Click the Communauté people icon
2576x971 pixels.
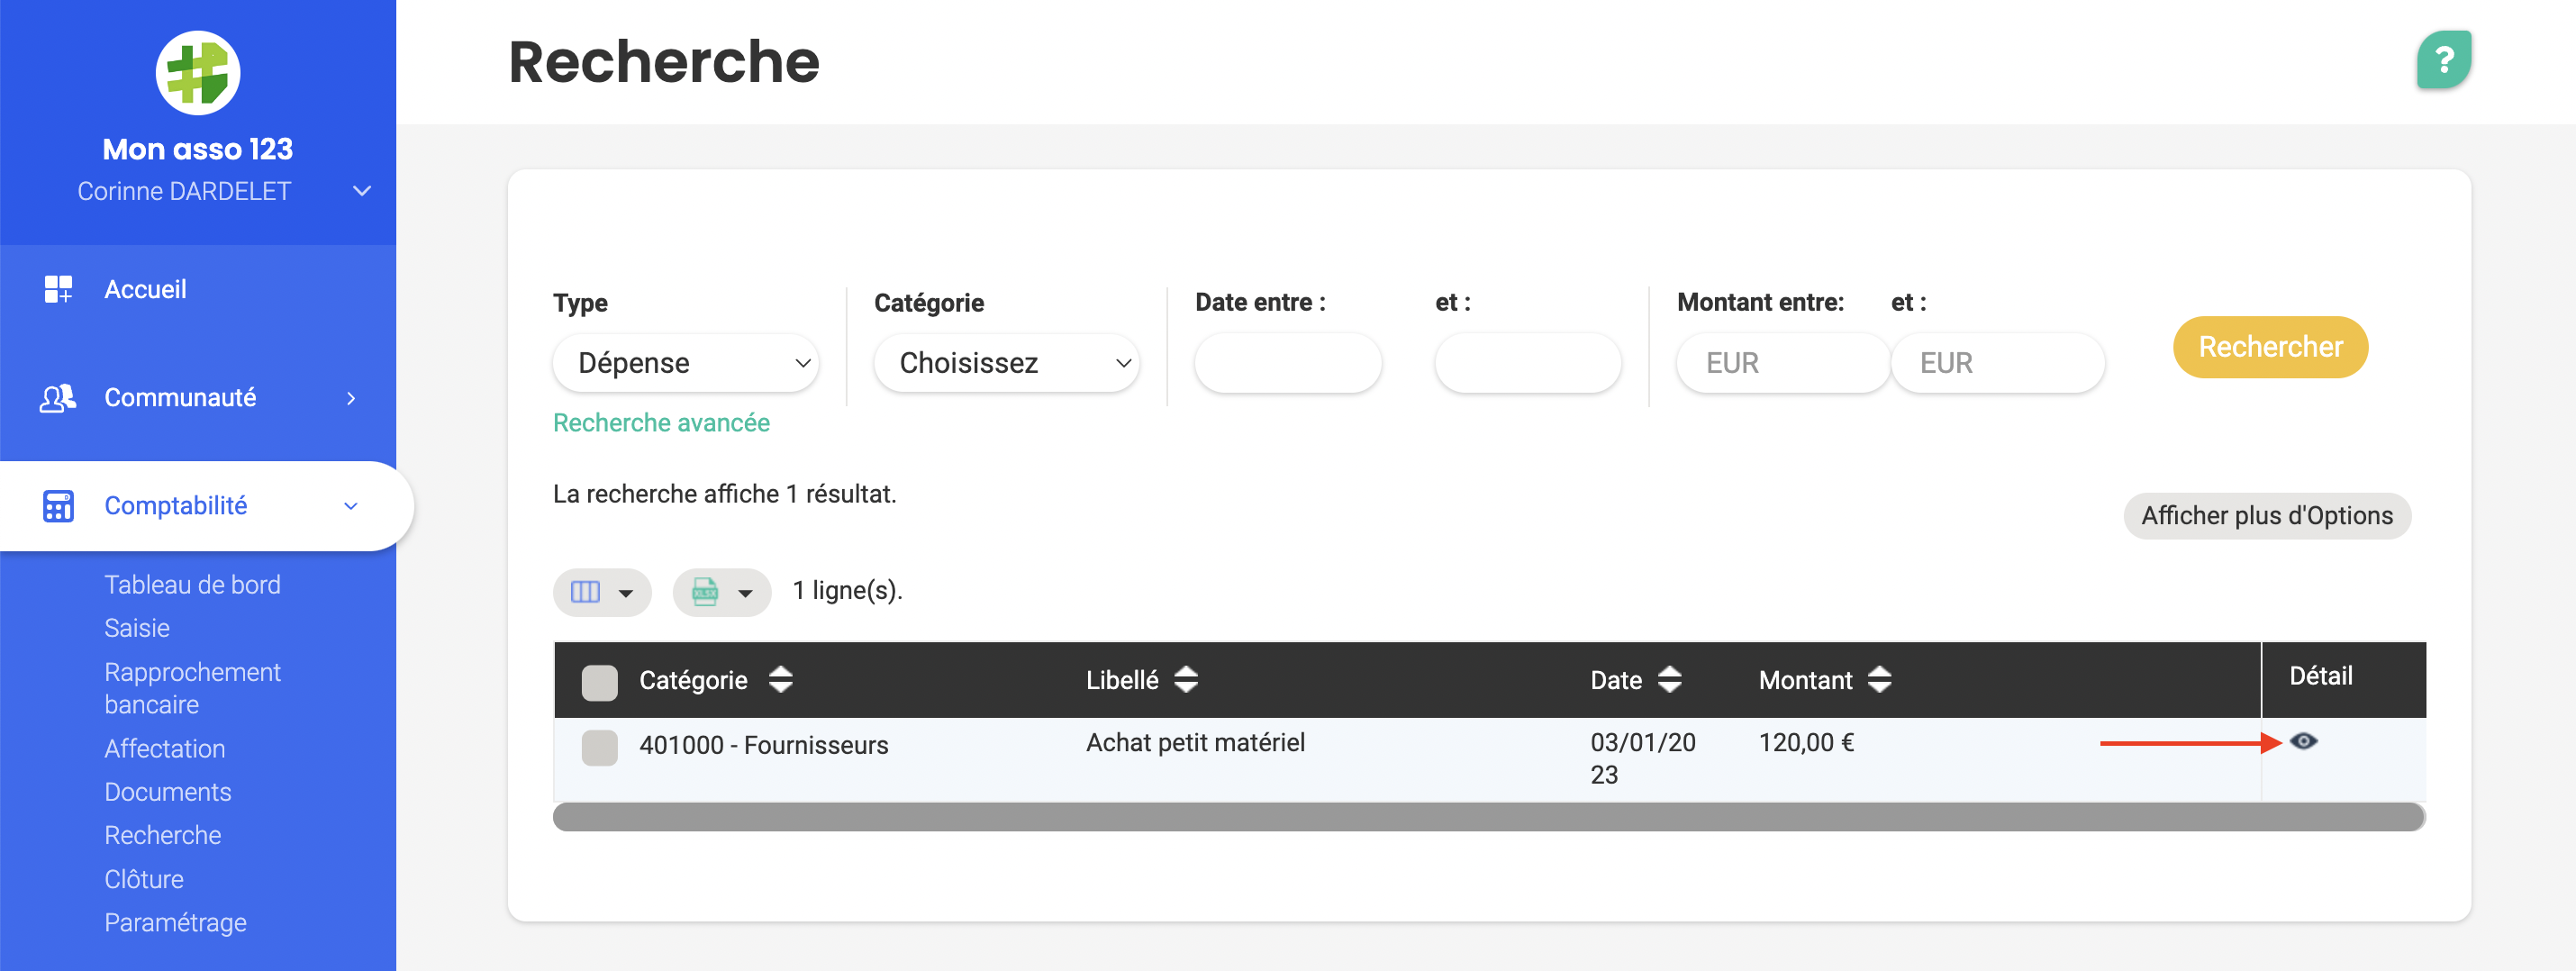58,398
